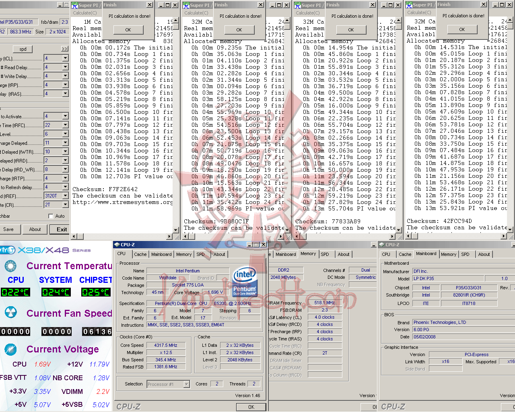Open the tRD_WR dropdown showing 8
This screenshot has height=412, width=515.
tap(65, 169)
